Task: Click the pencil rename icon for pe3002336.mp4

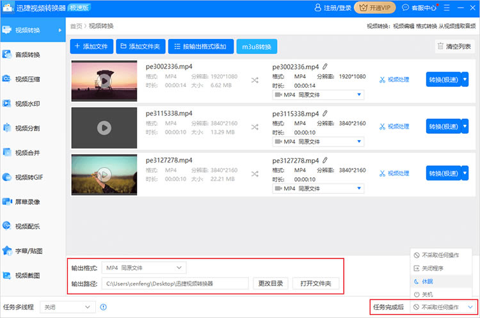Action: pyautogui.click(x=325, y=67)
